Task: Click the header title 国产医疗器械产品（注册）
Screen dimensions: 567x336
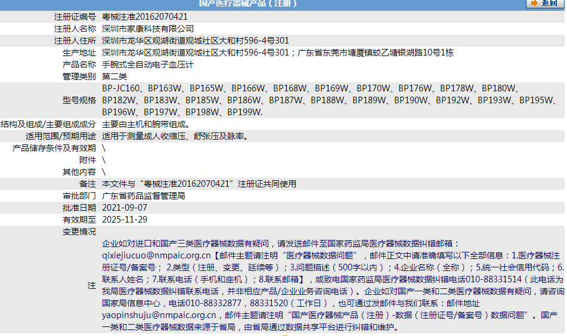Action: (x=247, y=3)
